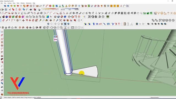
Task: Open the user account dropdown arrow
Action: click(x=81, y=20)
